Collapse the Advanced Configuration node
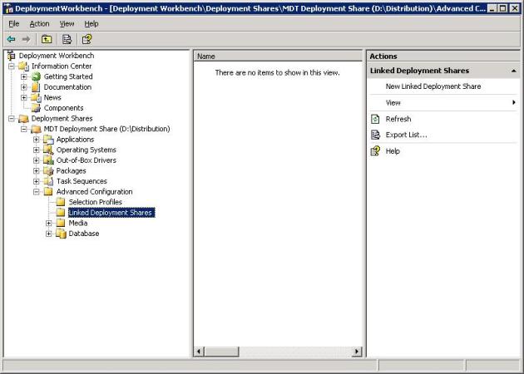The height and width of the screenshot is (374, 524). [x=36, y=192]
